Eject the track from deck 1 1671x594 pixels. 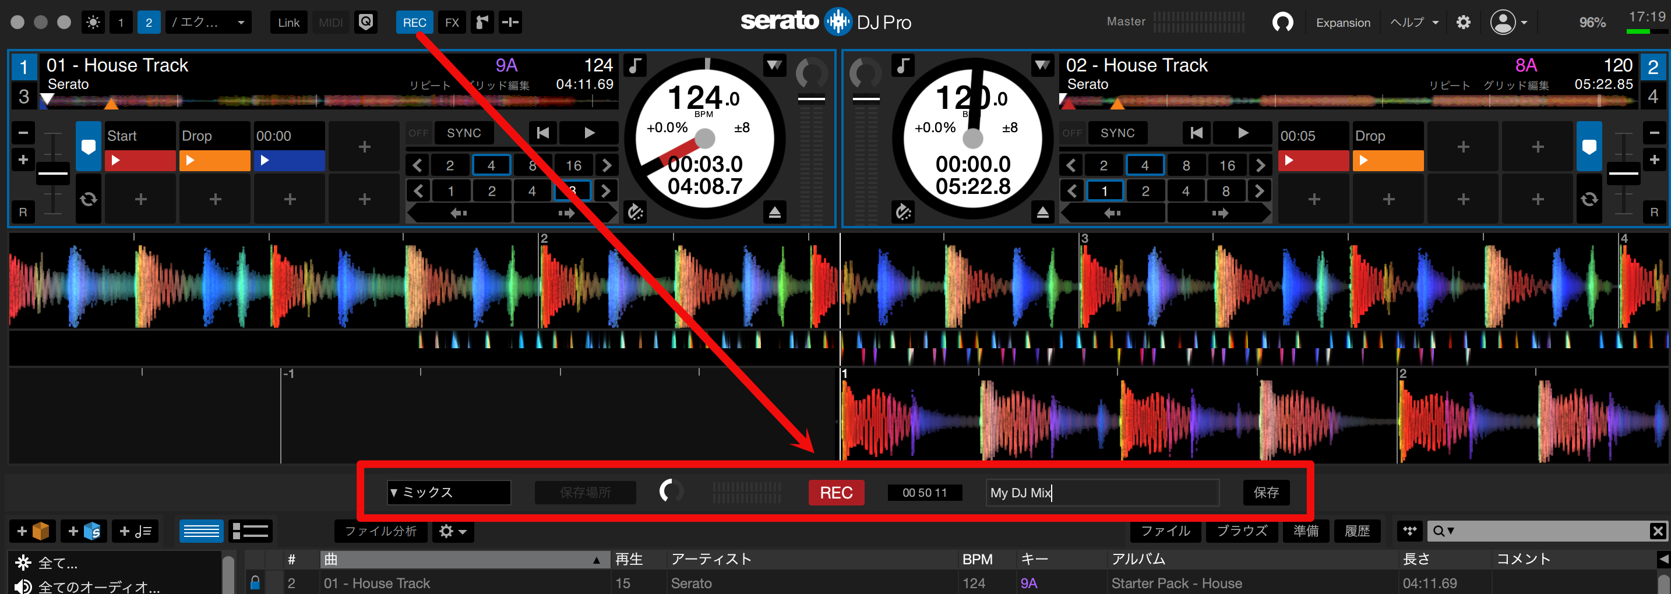[x=774, y=212]
